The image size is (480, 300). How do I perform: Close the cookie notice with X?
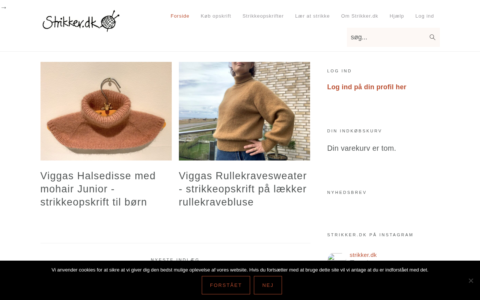click(471, 280)
